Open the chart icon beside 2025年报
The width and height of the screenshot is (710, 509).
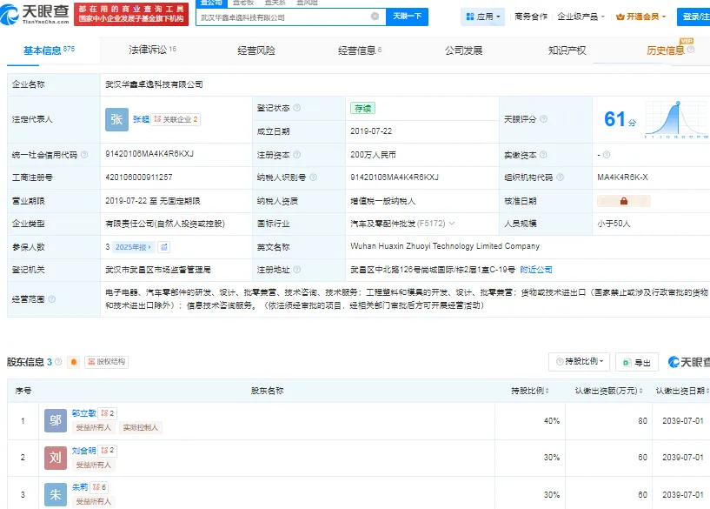(164, 247)
